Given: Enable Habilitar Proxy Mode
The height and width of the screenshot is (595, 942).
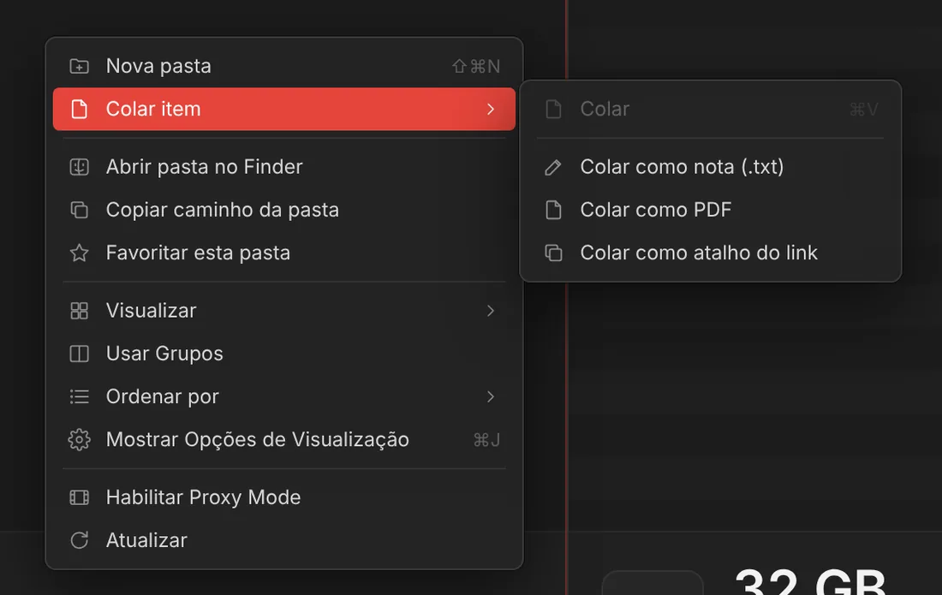Looking at the screenshot, I should click(x=284, y=497).
